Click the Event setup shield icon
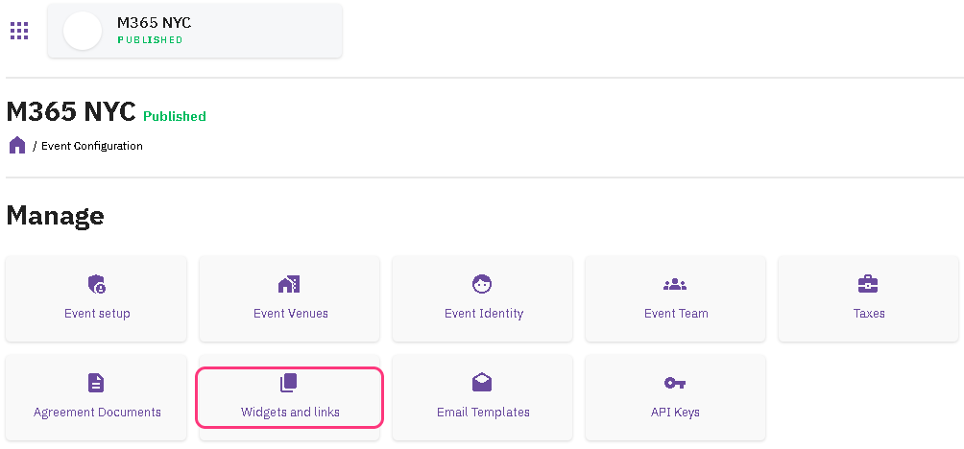The height and width of the screenshot is (449, 964). click(x=97, y=284)
